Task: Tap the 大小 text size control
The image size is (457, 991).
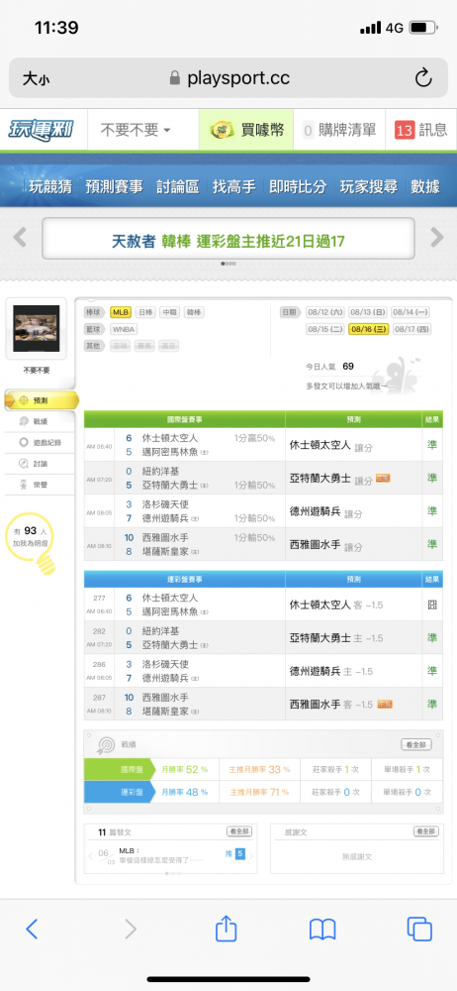Action: (x=36, y=78)
